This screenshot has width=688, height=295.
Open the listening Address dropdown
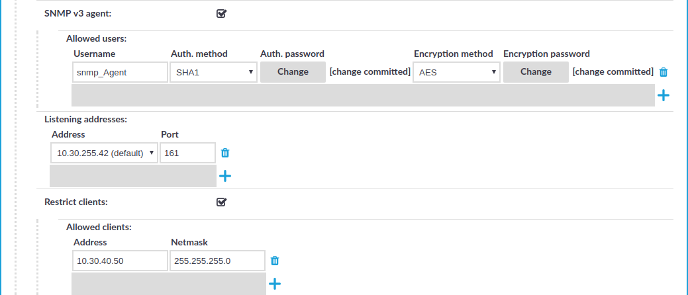(105, 153)
